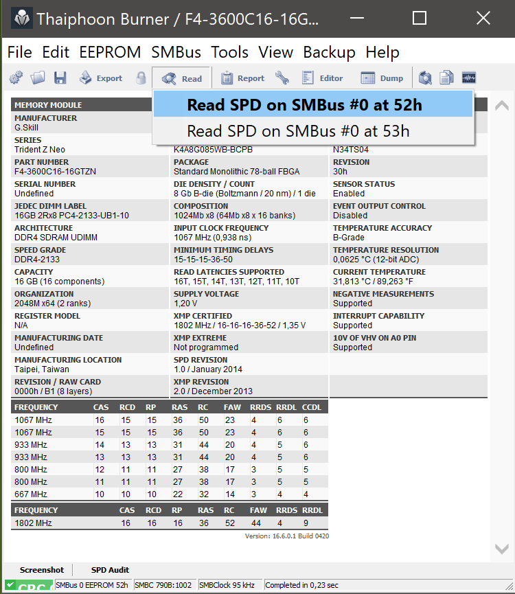Image resolution: width=515 pixels, height=594 pixels.
Task: Click package value Standard Monolithic 78-ball FBGA
Action: click(237, 172)
